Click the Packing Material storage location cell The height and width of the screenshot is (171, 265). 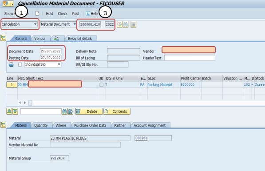(x=164, y=84)
